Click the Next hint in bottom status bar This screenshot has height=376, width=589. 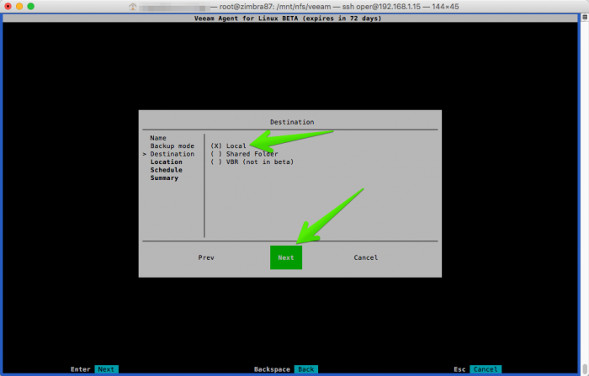[x=106, y=369]
